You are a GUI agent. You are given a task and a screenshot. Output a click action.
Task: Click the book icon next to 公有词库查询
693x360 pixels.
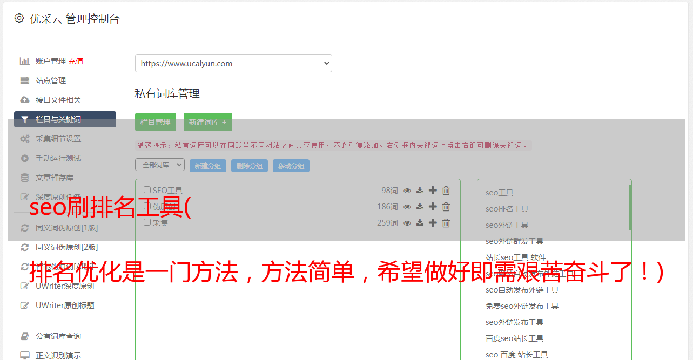(25, 336)
